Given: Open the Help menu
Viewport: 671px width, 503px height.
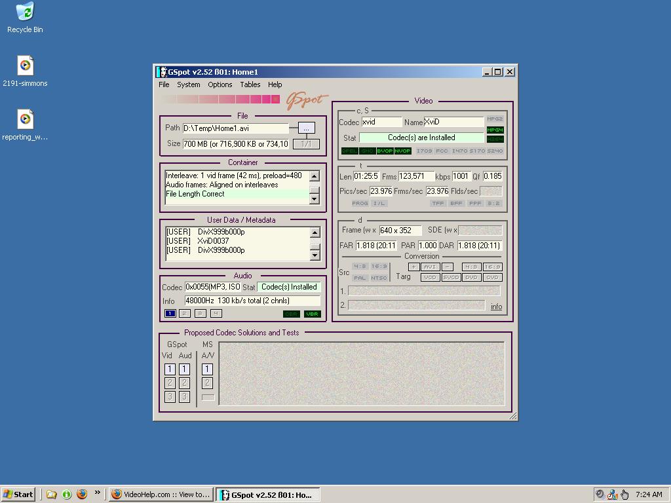Looking at the screenshot, I should [275, 84].
